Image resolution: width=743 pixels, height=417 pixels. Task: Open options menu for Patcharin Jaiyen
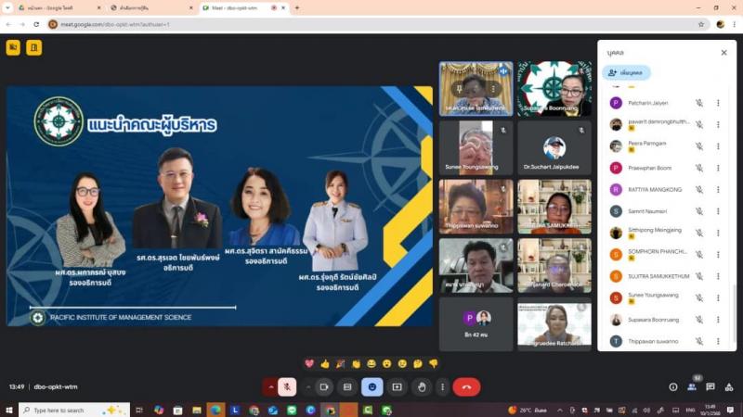point(718,103)
